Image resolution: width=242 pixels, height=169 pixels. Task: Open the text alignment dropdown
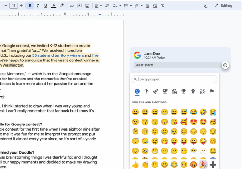click(x=98, y=6)
